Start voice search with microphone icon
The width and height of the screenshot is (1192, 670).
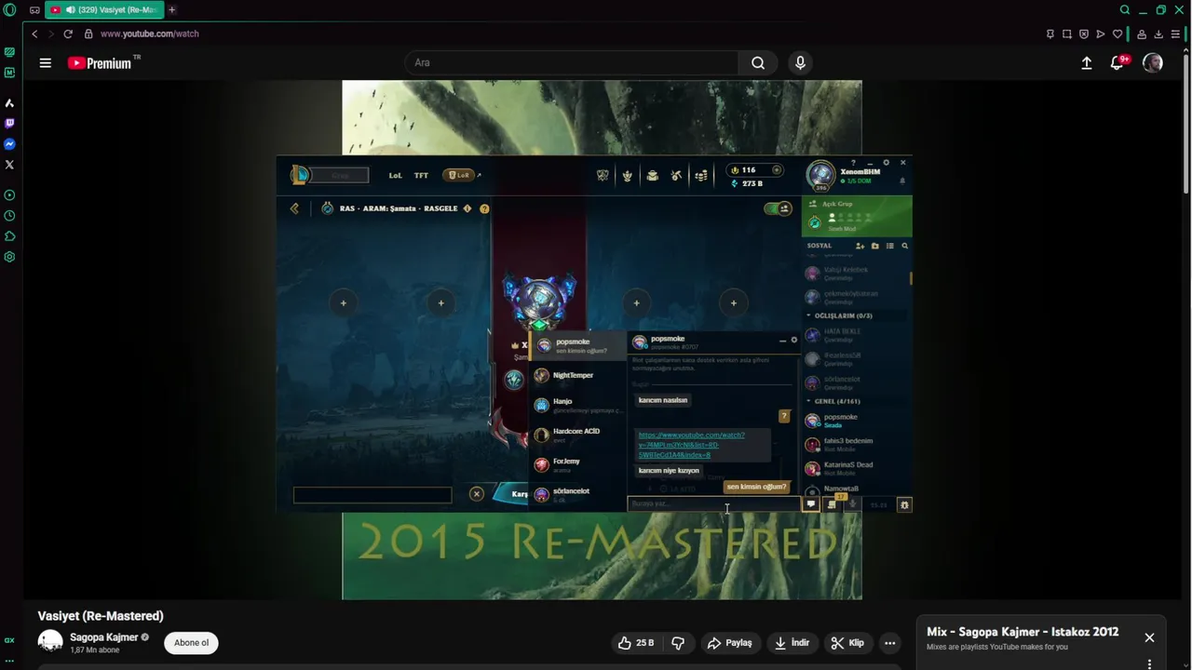click(x=800, y=63)
